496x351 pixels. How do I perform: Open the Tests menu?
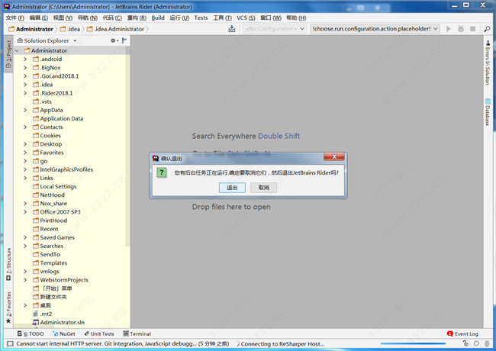[x=201, y=18]
